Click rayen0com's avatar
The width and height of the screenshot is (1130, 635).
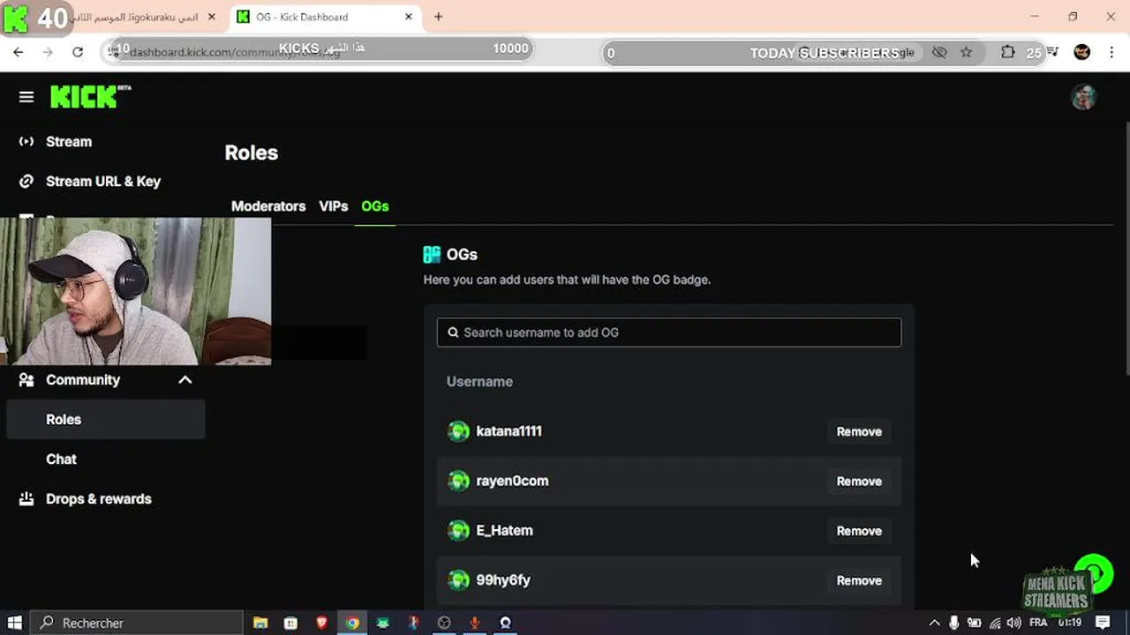tap(458, 481)
